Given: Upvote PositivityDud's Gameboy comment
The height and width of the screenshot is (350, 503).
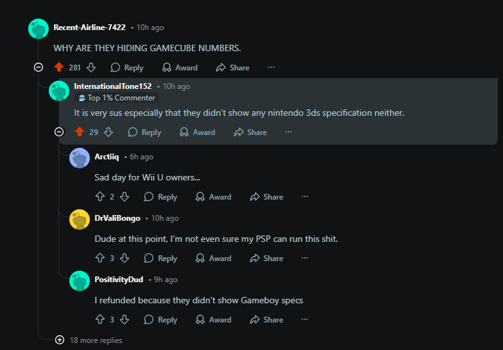Looking at the screenshot, I should [100, 319].
